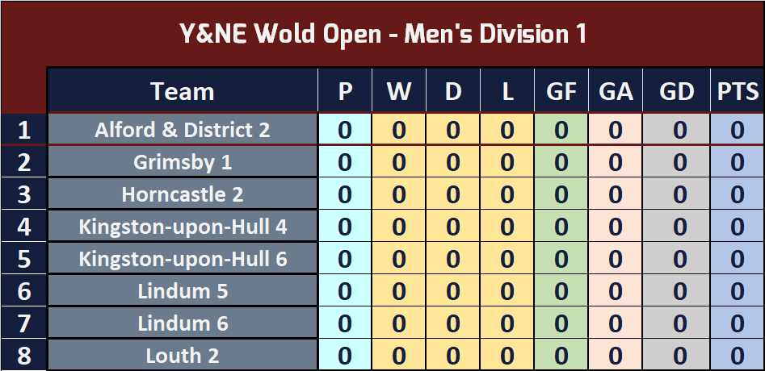Viewport: 765px width, 371px height.
Task: Select the position number 1 cell
Action: (x=24, y=130)
